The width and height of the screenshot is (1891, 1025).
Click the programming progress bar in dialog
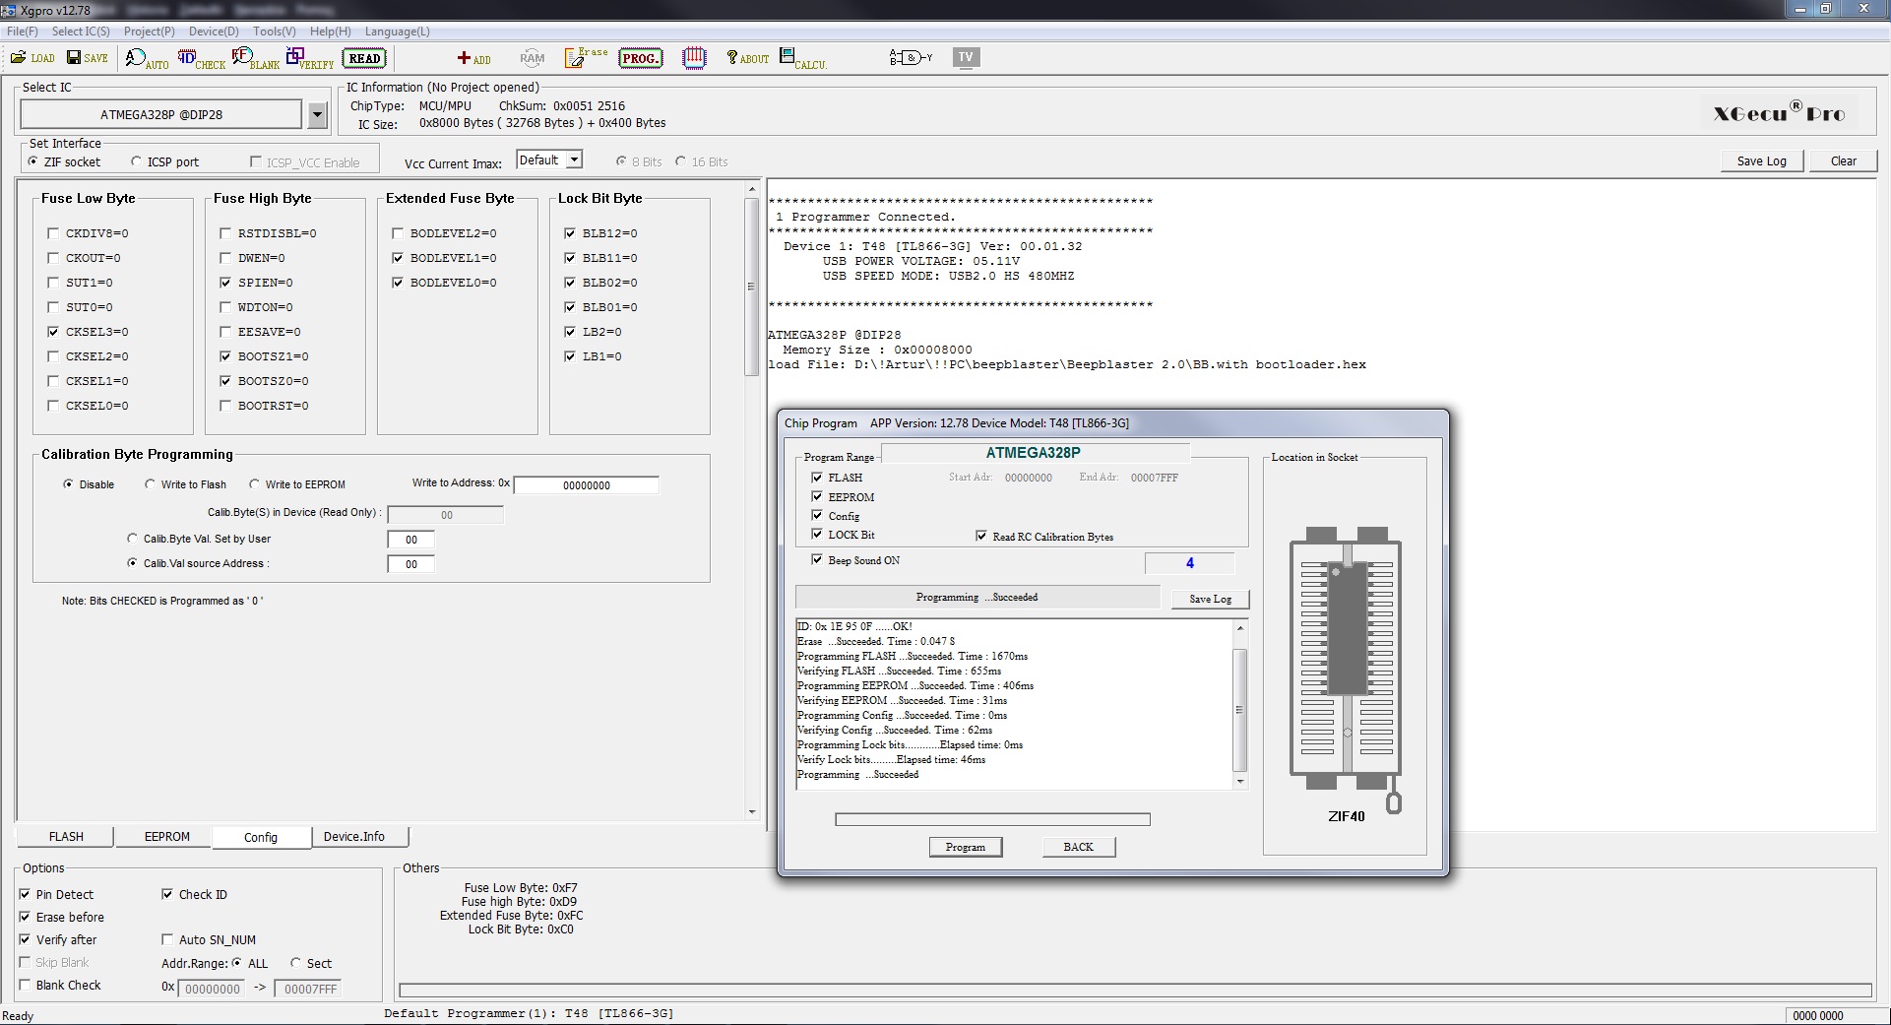coord(992,819)
